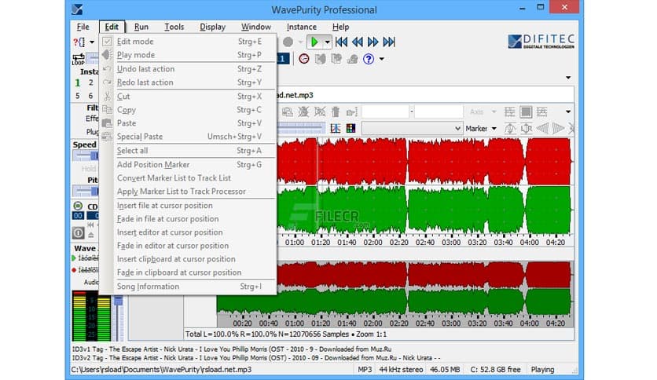Click the fast-forward double-arrow icon
657x380 pixels.
click(x=373, y=42)
